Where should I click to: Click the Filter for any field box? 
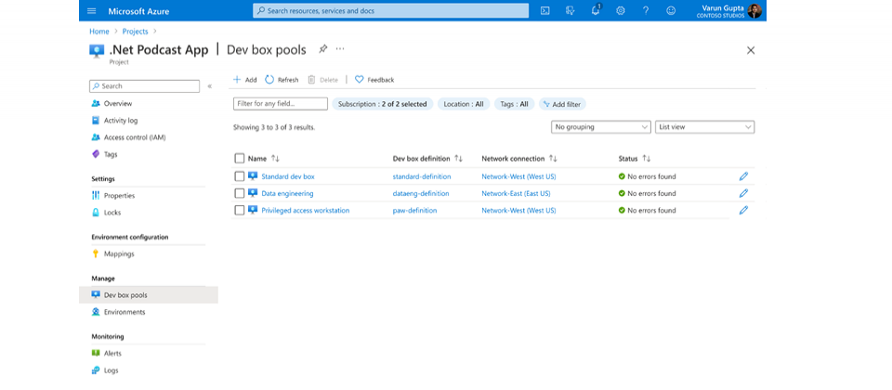(x=281, y=104)
